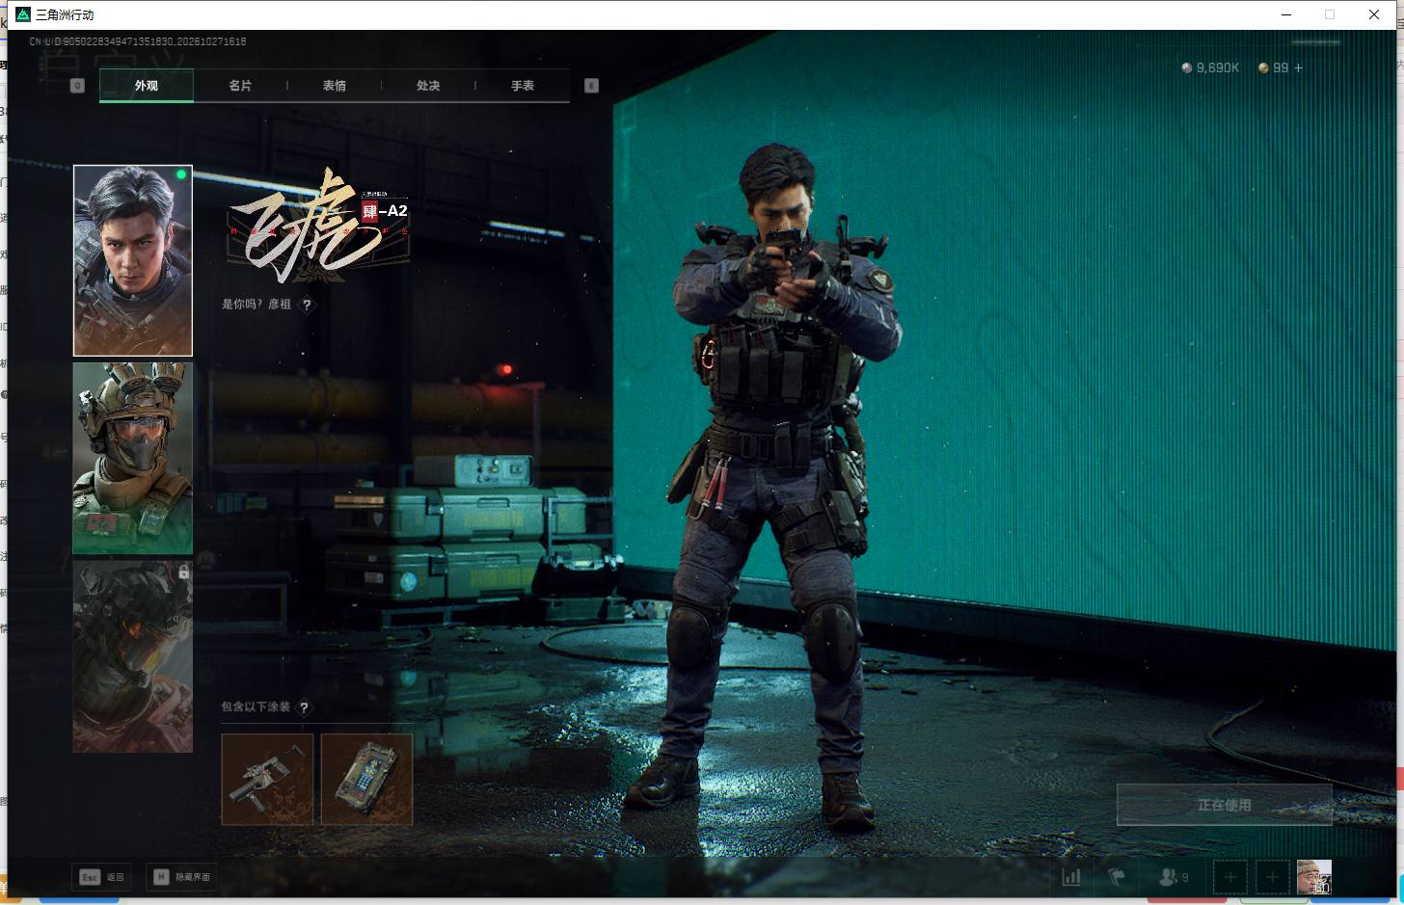
Task: Click the Esc 返回 button
Action: [x=102, y=877]
